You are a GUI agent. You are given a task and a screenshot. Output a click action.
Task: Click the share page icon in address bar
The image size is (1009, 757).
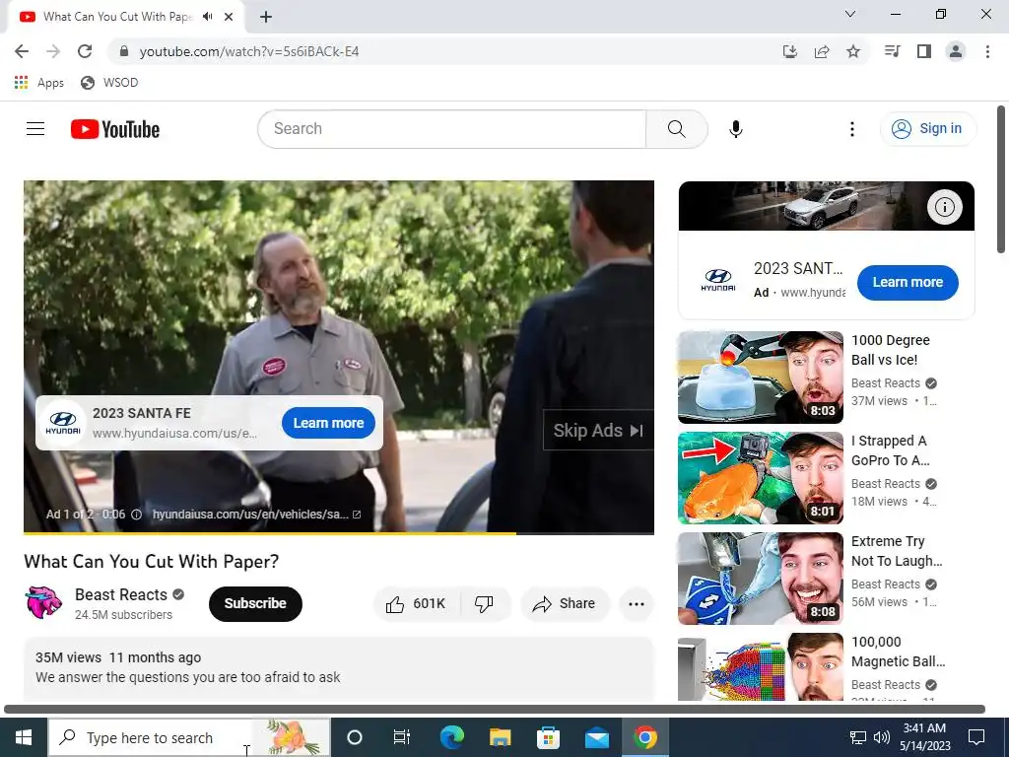tap(822, 51)
